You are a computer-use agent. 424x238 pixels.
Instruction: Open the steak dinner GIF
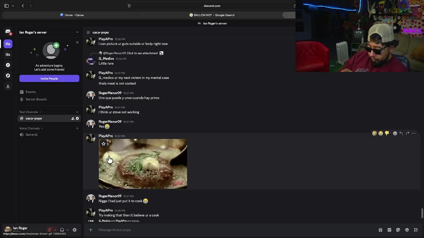(143, 164)
